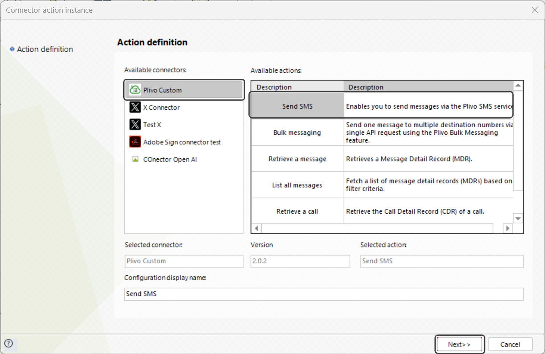Click the first Description column header
The height and width of the screenshot is (354, 545).
tap(297, 87)
